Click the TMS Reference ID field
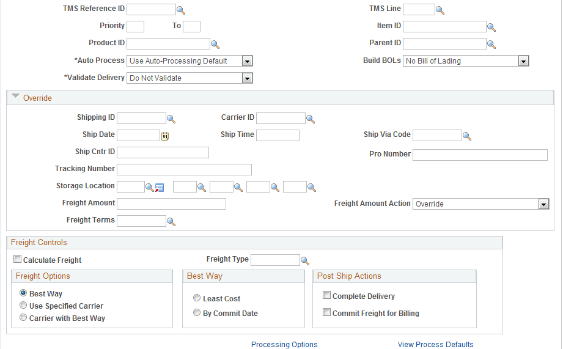Image resolution: width=563 pixels, height=349 pixels. tap(151, 9)
